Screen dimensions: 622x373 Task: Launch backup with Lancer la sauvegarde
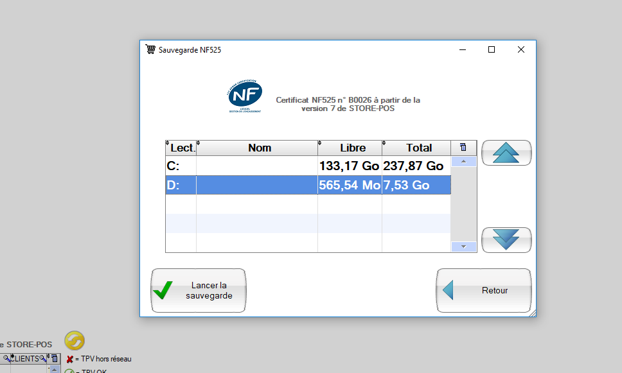(199, 291)
